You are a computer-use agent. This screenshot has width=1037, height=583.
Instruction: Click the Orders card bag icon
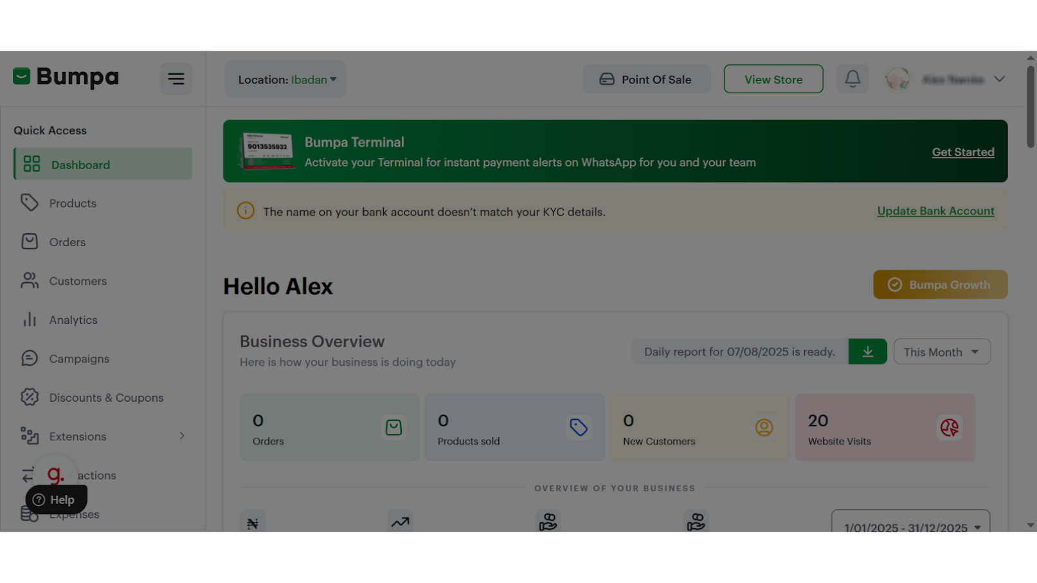(393, 427)
